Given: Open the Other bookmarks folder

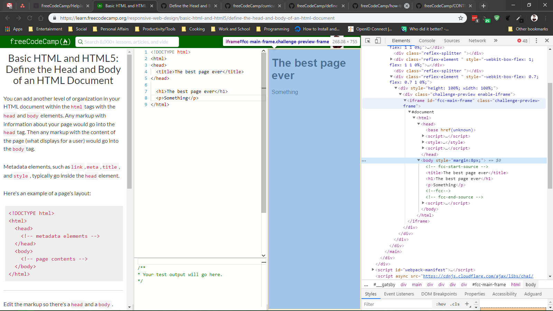Looking at the screenshot, I should 528,29.
